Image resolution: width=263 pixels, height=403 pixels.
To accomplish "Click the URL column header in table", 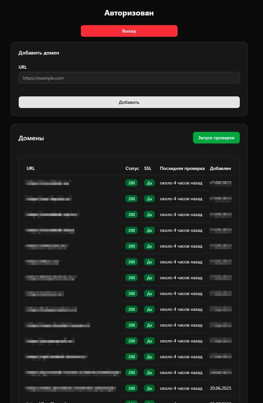I will click(x=31, y=168).
